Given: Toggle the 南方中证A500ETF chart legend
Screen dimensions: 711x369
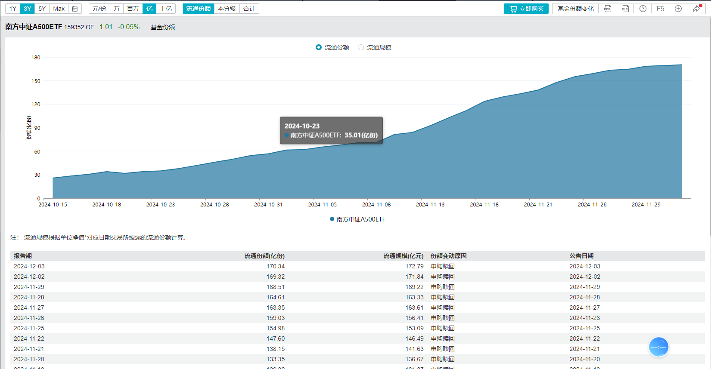Looking at the screenshot, I should click(x=357, y=219).
